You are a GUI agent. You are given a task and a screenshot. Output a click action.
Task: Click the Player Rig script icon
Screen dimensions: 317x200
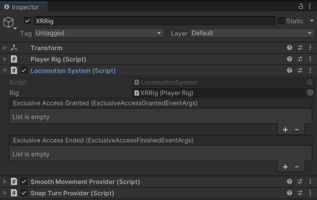pos(14,59)
